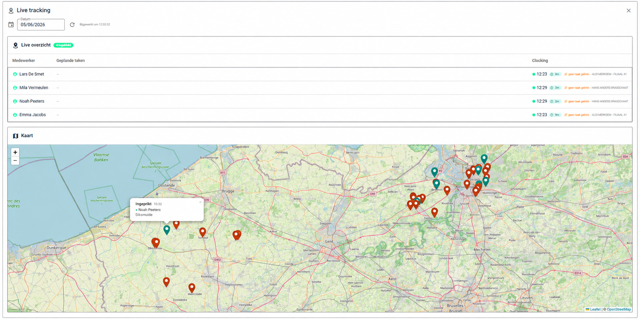The image size is (640, 319).
Task: Click 'HANS ANDERS BRASSCHAAT' in Mila Vermeulen row
Action: (x=610, y=88)
